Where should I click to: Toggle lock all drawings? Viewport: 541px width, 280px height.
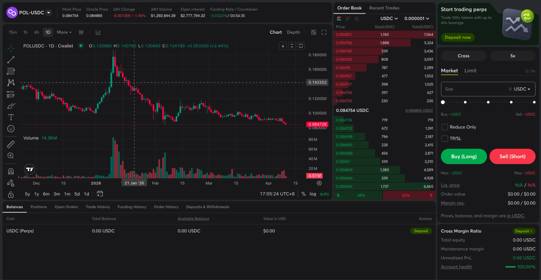(11, 194)
